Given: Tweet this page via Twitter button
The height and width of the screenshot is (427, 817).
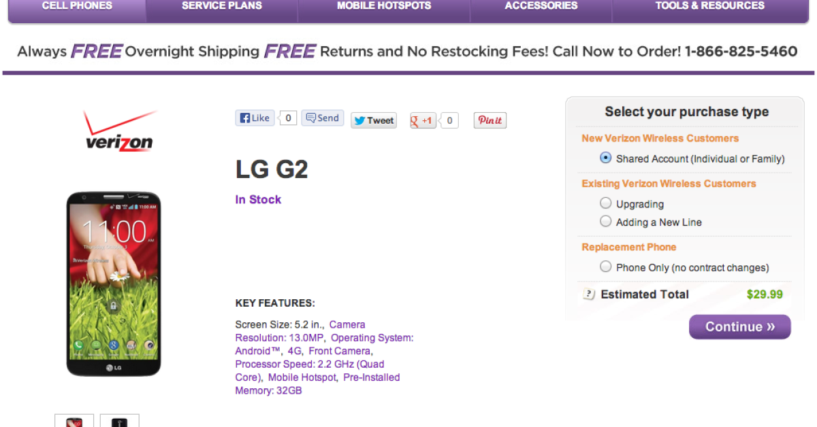Looking at the screenshot, I should (374, 120).
